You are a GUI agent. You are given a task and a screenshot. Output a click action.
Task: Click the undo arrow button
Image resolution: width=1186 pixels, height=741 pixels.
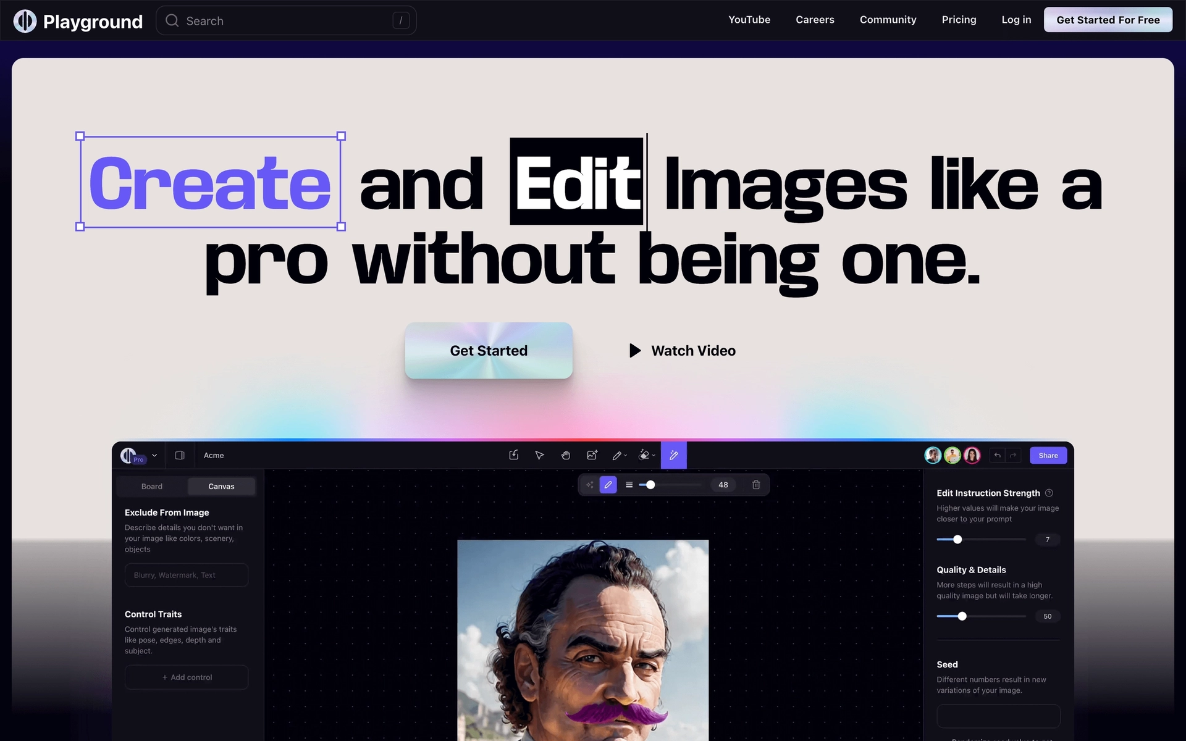pos(997,455)
